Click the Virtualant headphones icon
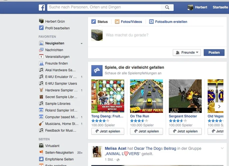 [x=41, y=145]
